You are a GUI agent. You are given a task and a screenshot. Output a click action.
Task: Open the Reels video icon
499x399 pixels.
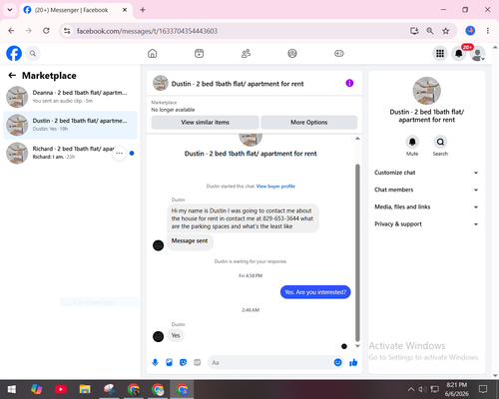pos(199,53)
